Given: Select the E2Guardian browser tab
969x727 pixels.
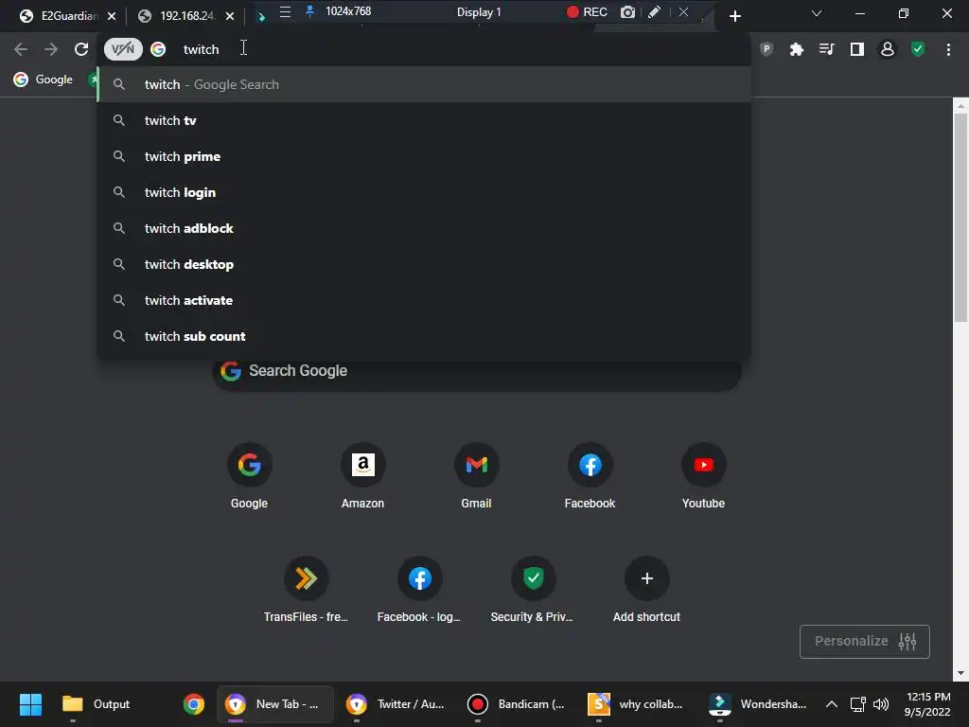Looking at the screenshot, I should click(x=62, y=16).
